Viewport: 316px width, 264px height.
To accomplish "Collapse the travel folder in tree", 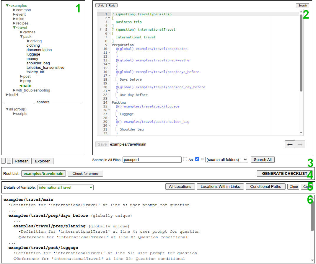I will click(x=14, y=28).
